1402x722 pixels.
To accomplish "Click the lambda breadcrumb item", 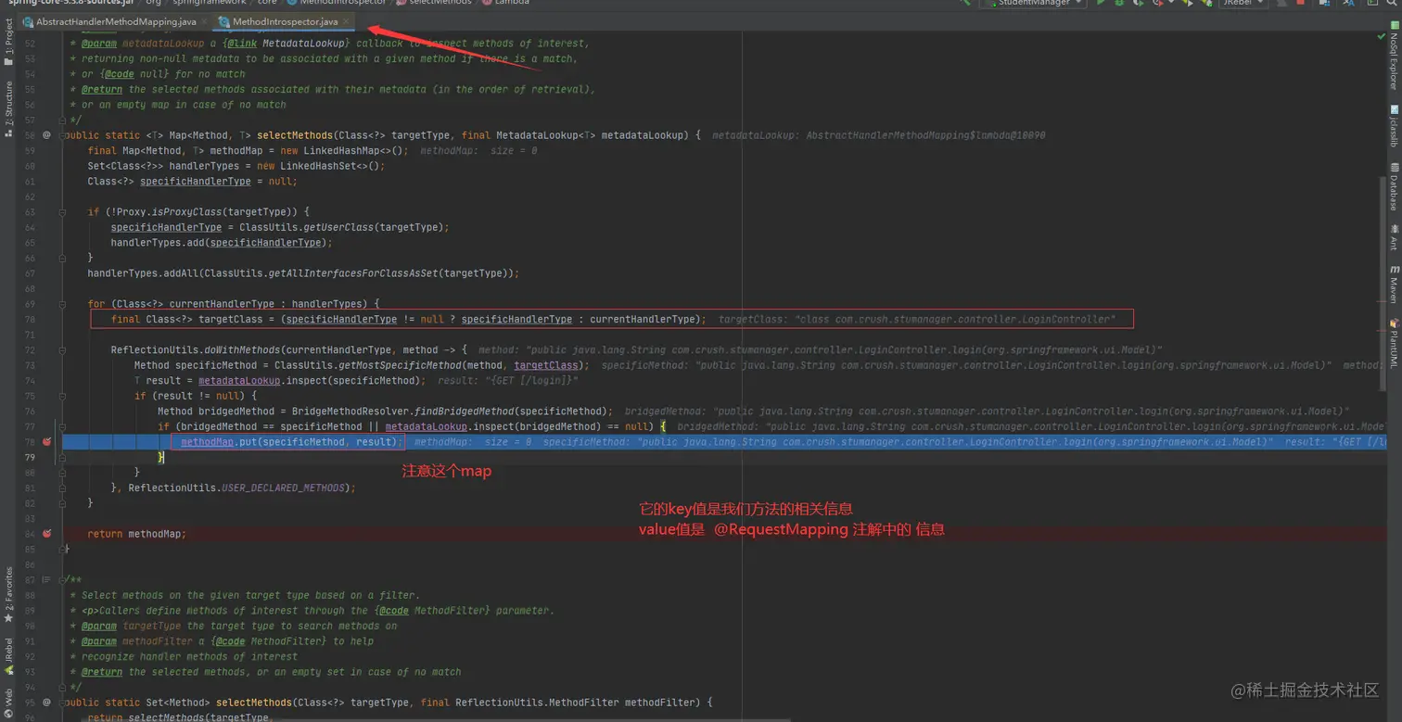I will 506,3.
